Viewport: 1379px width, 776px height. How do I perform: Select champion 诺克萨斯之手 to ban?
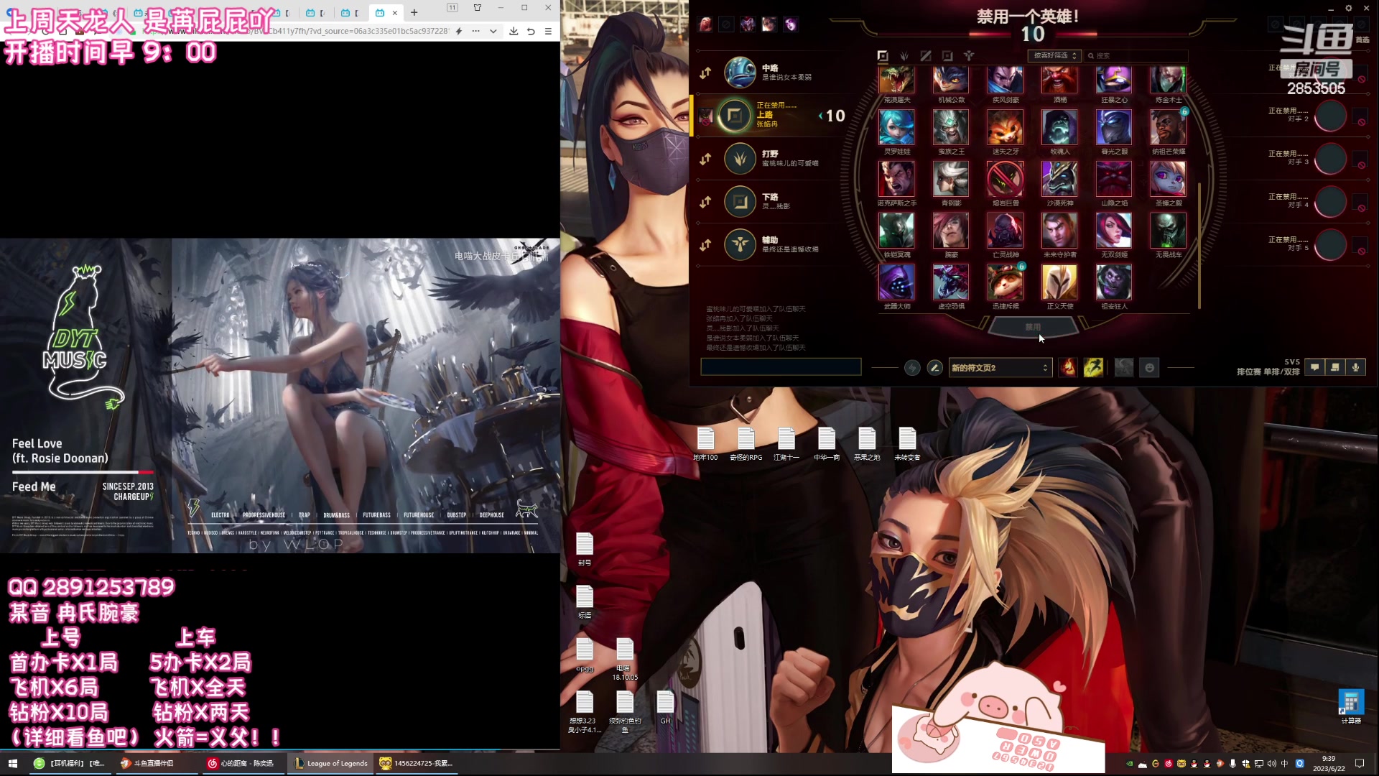pos(896,179)
